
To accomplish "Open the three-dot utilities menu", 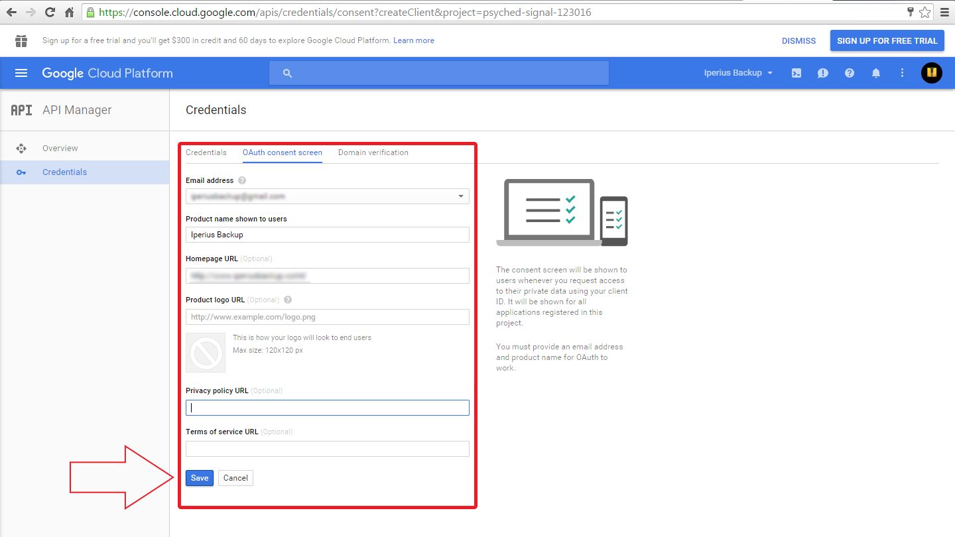I will tap(902, 73).
